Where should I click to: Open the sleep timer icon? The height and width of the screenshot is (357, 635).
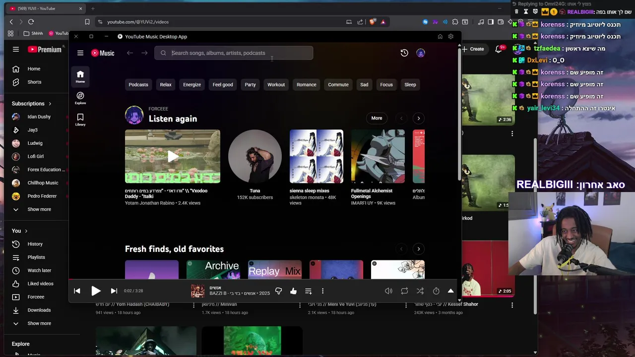tap(436, 291)
